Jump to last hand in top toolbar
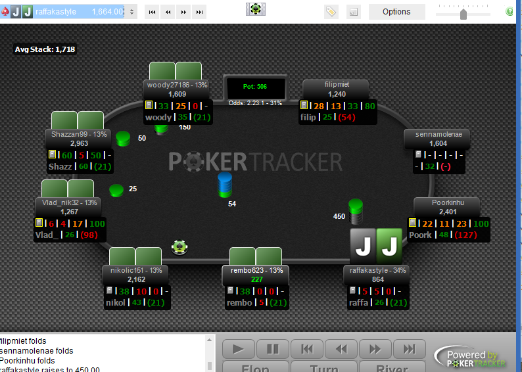 click(x=199, y=12)
